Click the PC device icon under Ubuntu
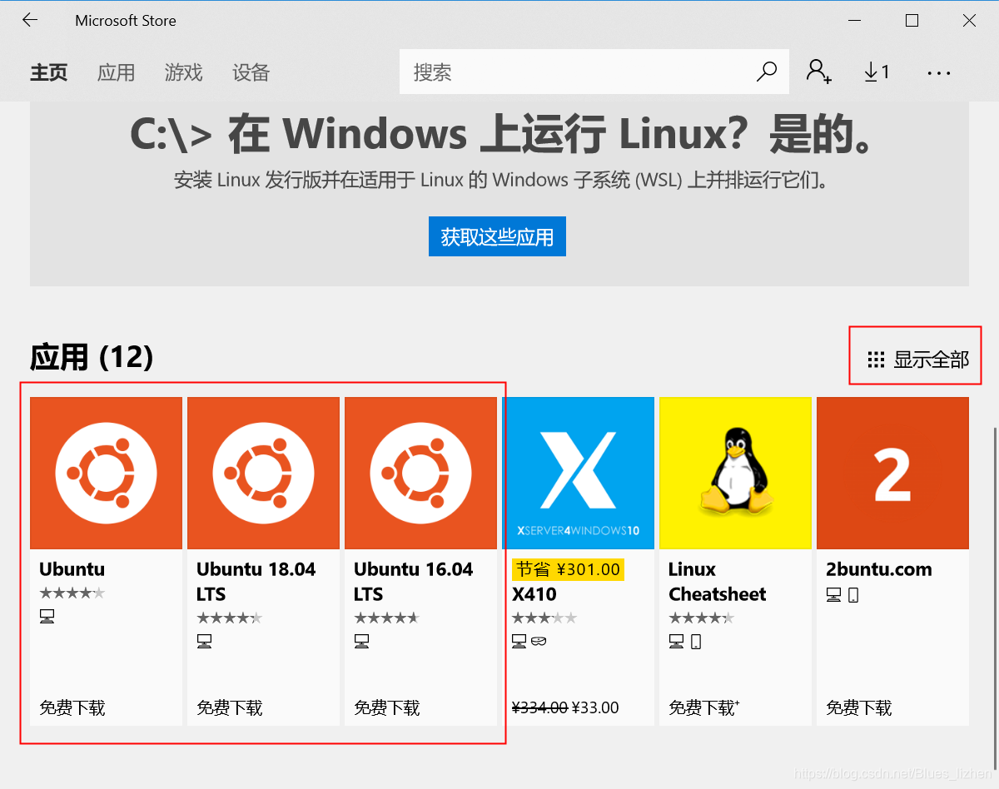 click(x=47, y=617)
